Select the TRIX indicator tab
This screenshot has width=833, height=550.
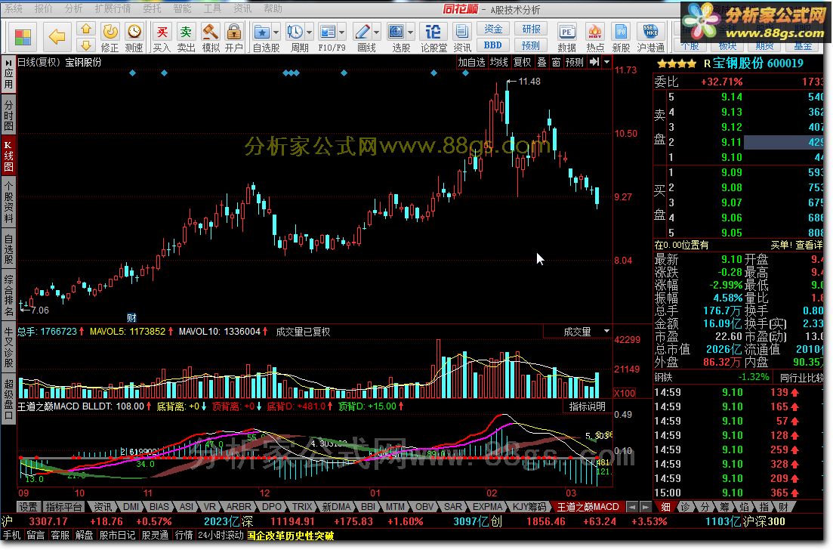click(x=302, y=507)
